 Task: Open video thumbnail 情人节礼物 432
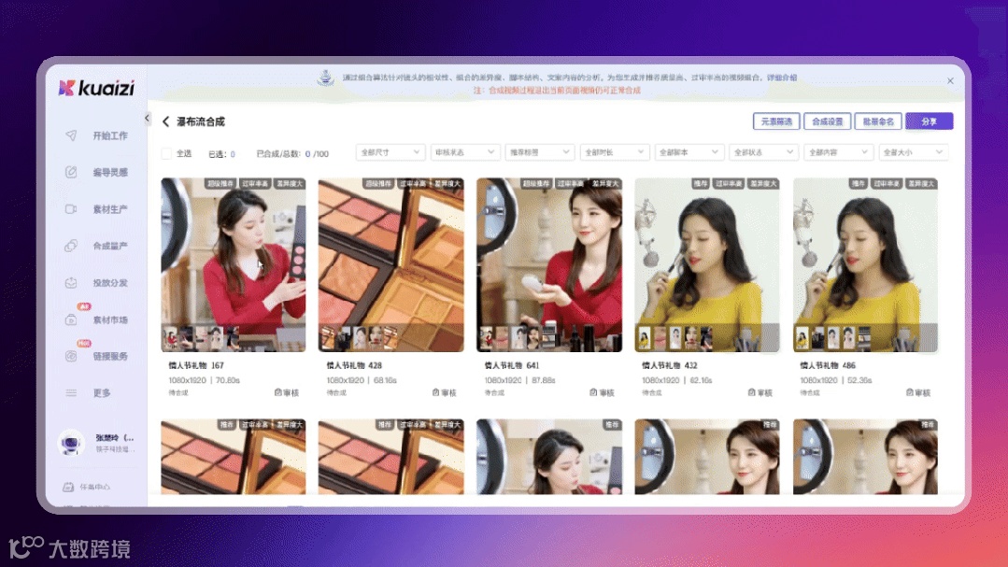(707, 265)
